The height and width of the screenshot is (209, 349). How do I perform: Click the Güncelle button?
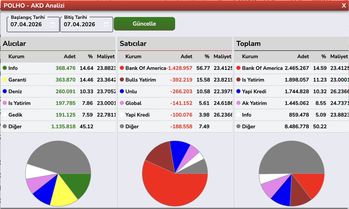(144, 24)
